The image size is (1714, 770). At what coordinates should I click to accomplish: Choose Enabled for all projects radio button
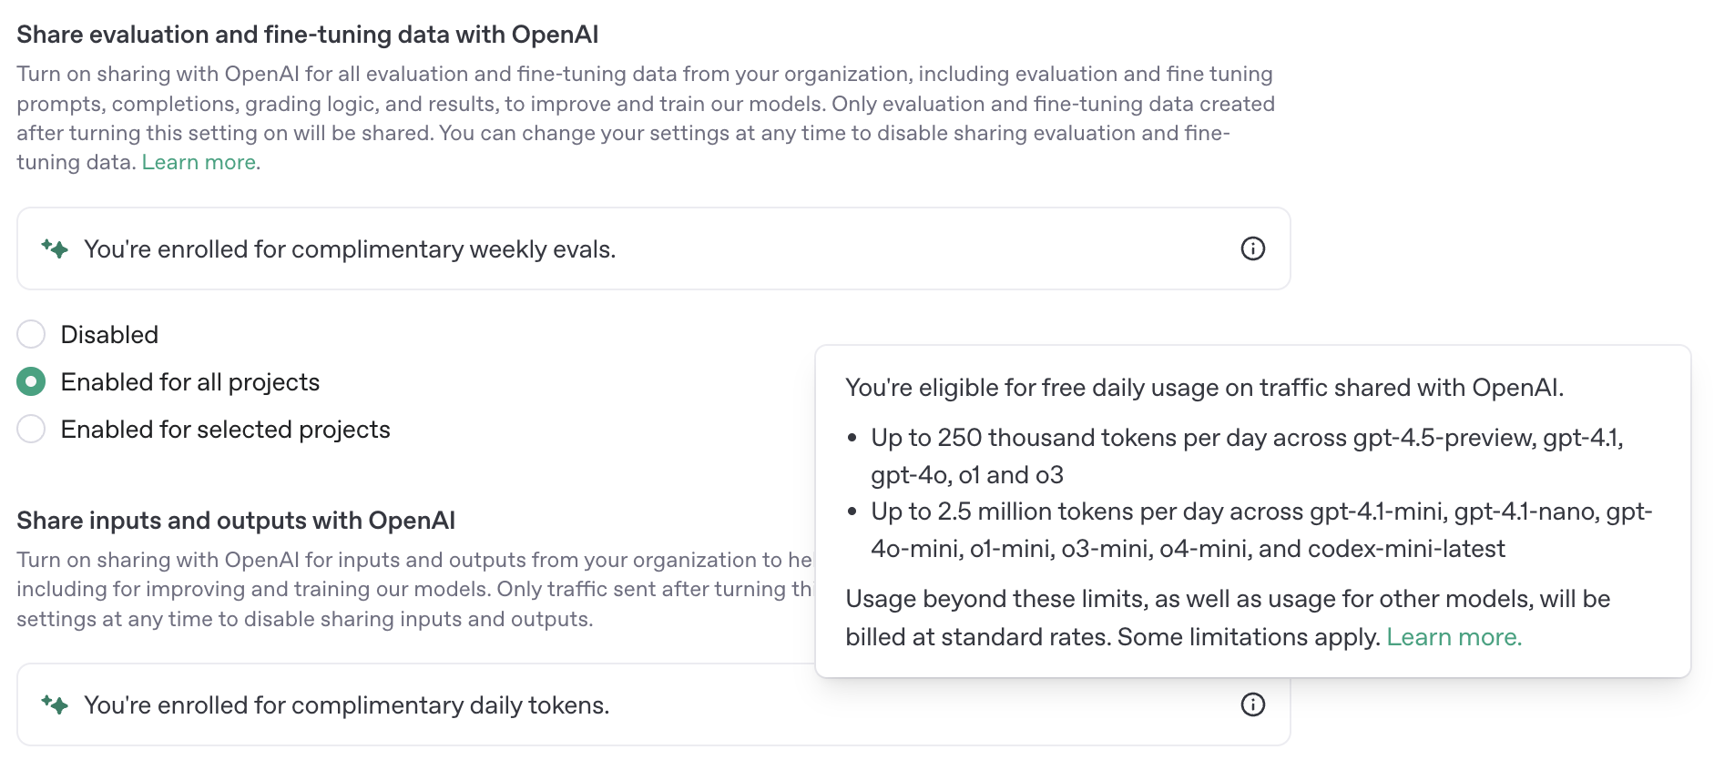tap(31, 381)
